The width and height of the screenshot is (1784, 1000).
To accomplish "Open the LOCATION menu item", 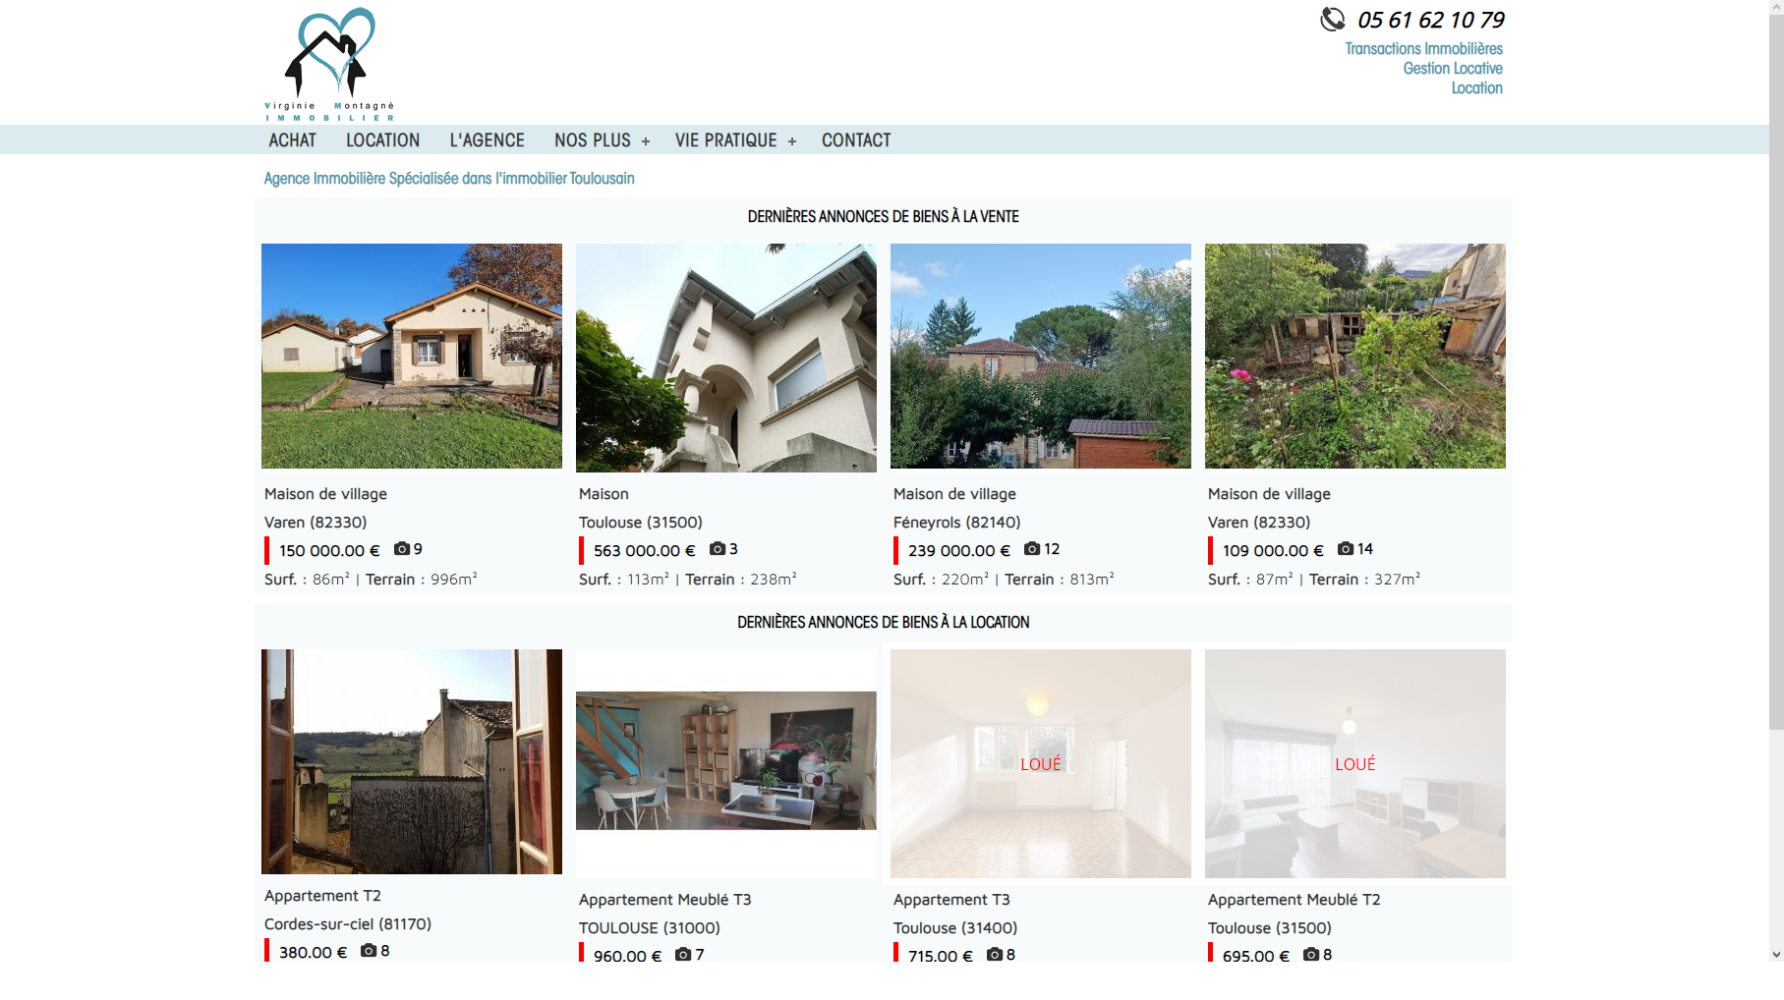I will [381, 139].
